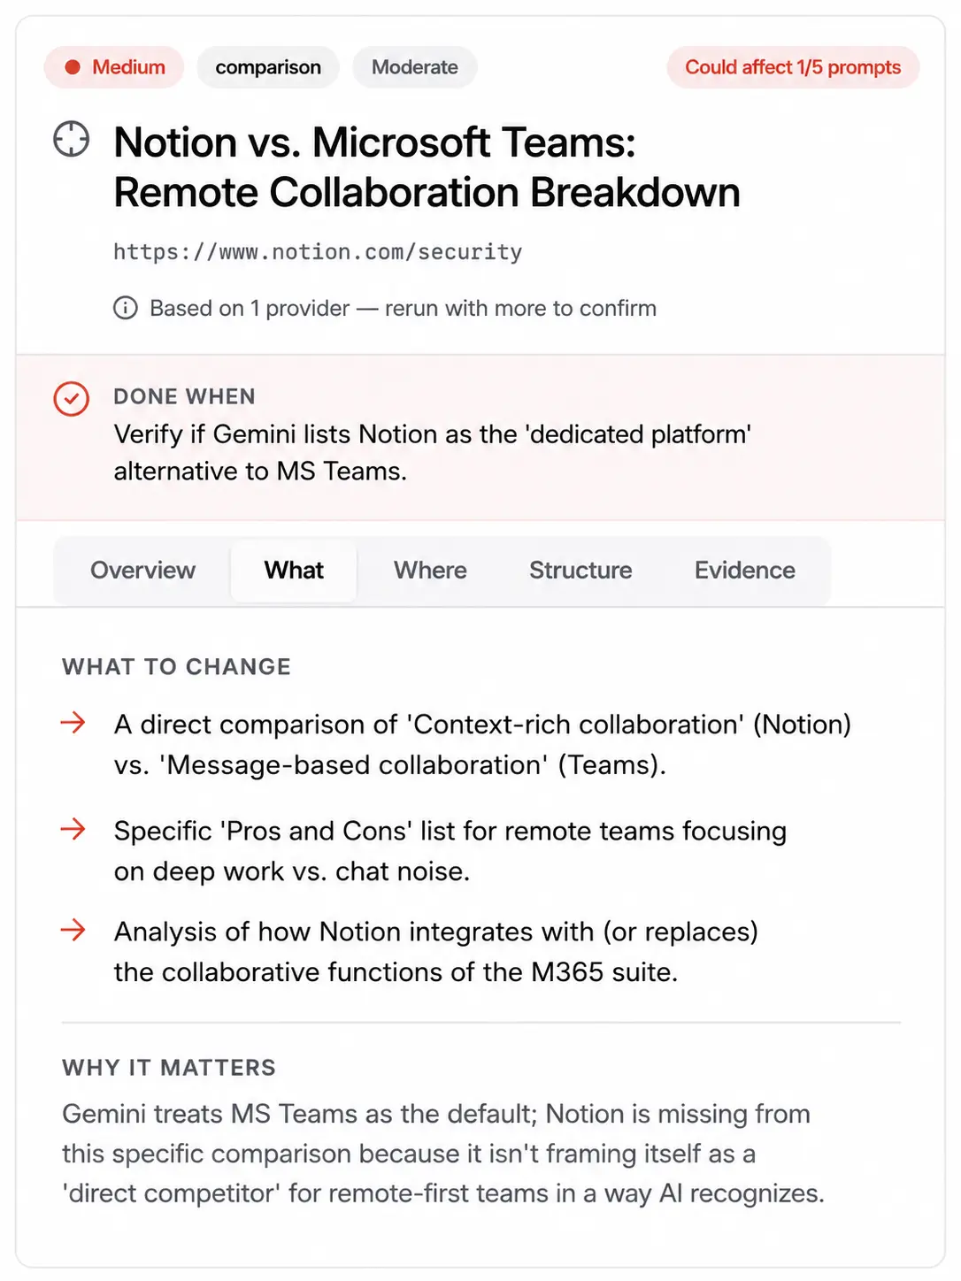Screen dimensions: 961x1281
Task: Click the DONE WHEN verification text
Action: [x=433, y=452]
